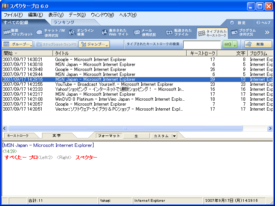
Task: Open the チャット/IM 使用状況 view
Action: (50, 33)
